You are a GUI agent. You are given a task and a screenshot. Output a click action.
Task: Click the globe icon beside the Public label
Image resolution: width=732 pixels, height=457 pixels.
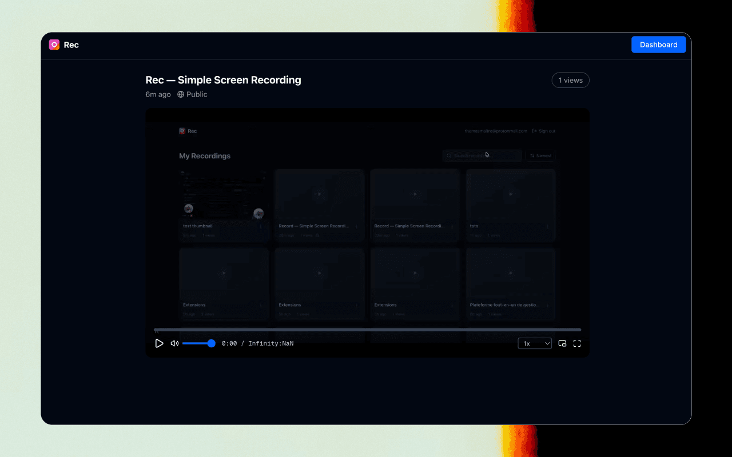(x=180, y=94)
